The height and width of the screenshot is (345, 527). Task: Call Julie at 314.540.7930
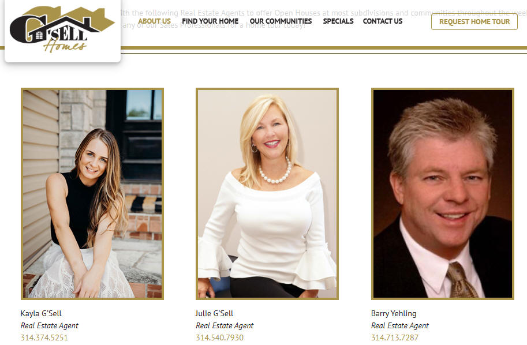tap(219, 337)
